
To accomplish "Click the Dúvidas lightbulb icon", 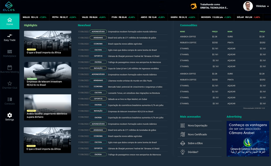I will [183, 152].
